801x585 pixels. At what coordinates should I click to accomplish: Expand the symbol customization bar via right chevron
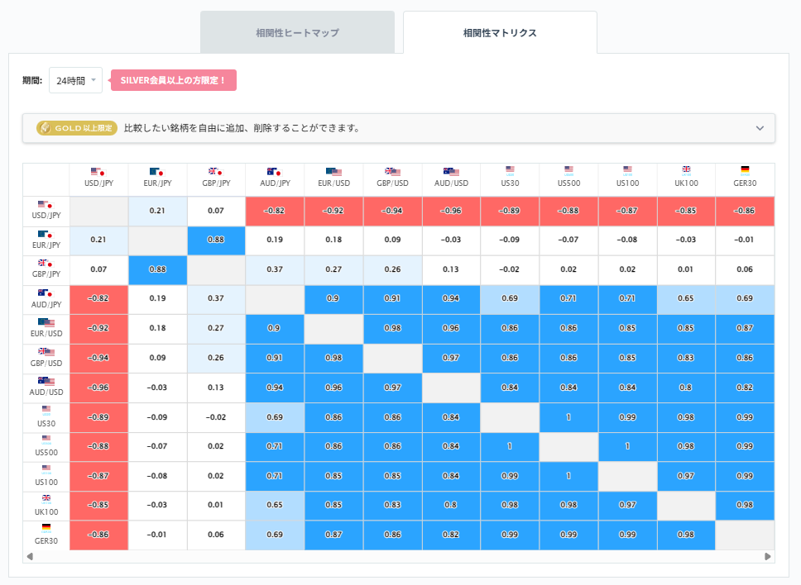[x=758, y=128]
